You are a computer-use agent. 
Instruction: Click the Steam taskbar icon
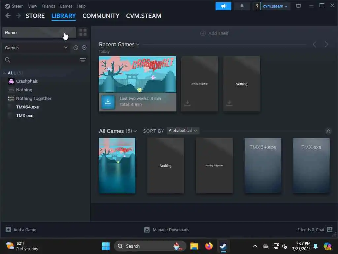point(223,246)
